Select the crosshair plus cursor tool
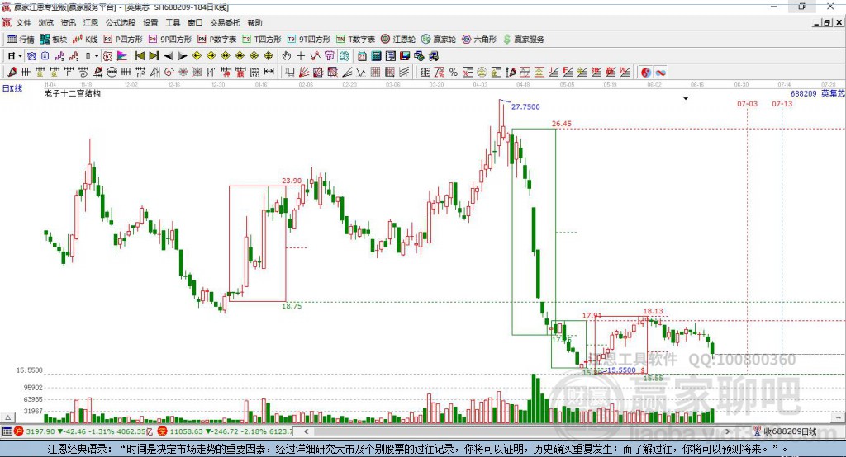This screenshot has width=846, height=457. [301, 55]
